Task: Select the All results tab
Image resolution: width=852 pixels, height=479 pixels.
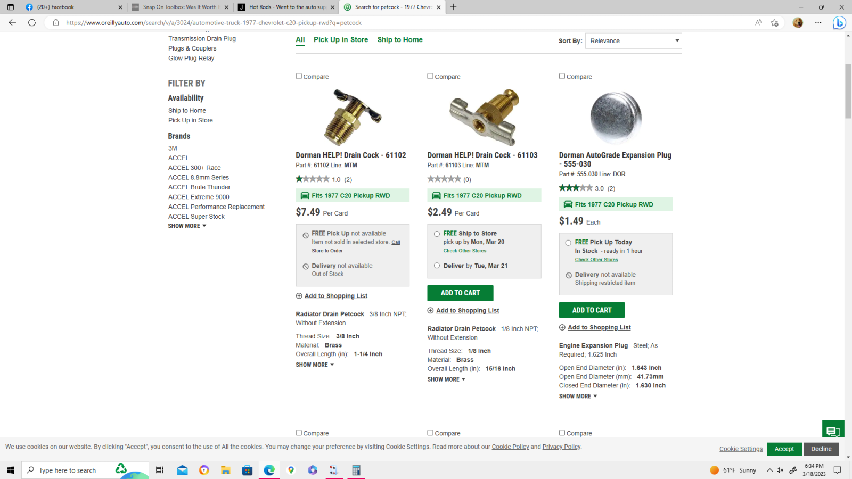Action: pos(300,40)
